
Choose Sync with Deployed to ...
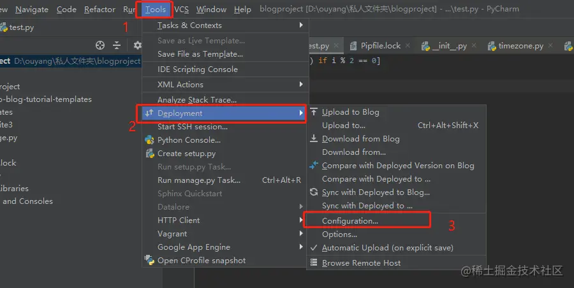coord(397,206)
